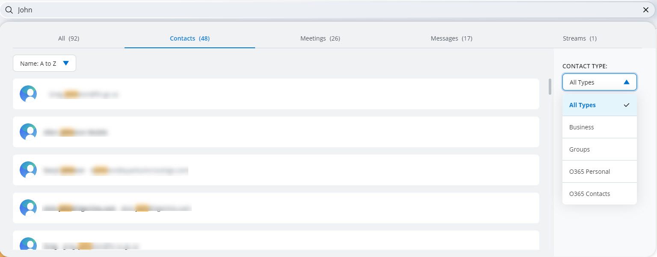Click the checkmark beside All Types
657x257 pixels.
(627, 105)
